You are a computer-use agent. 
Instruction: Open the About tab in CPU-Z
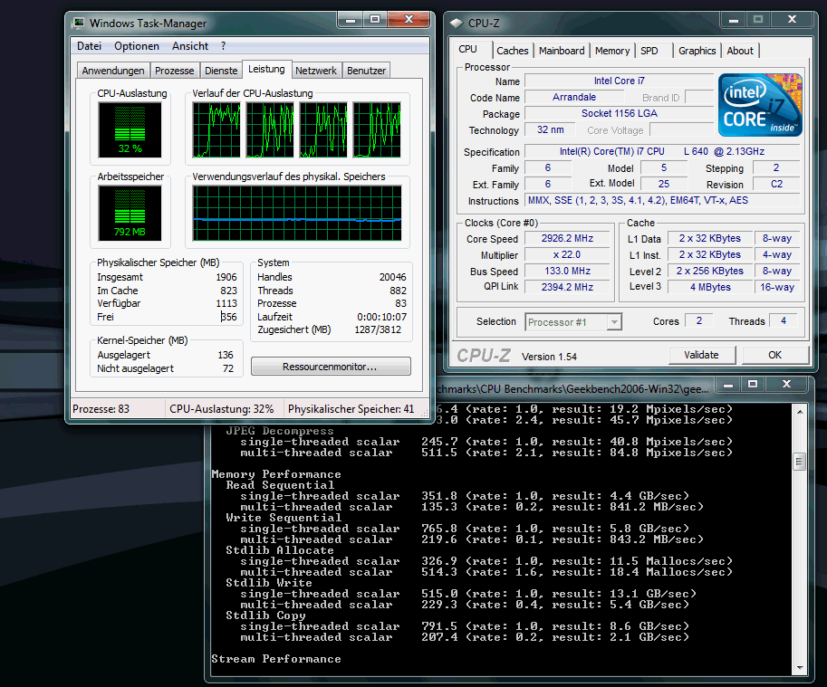pos(740,51)
